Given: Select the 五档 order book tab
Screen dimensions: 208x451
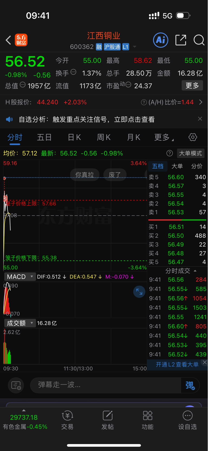Looking at the screenshot, I should [x=158, y=166].
